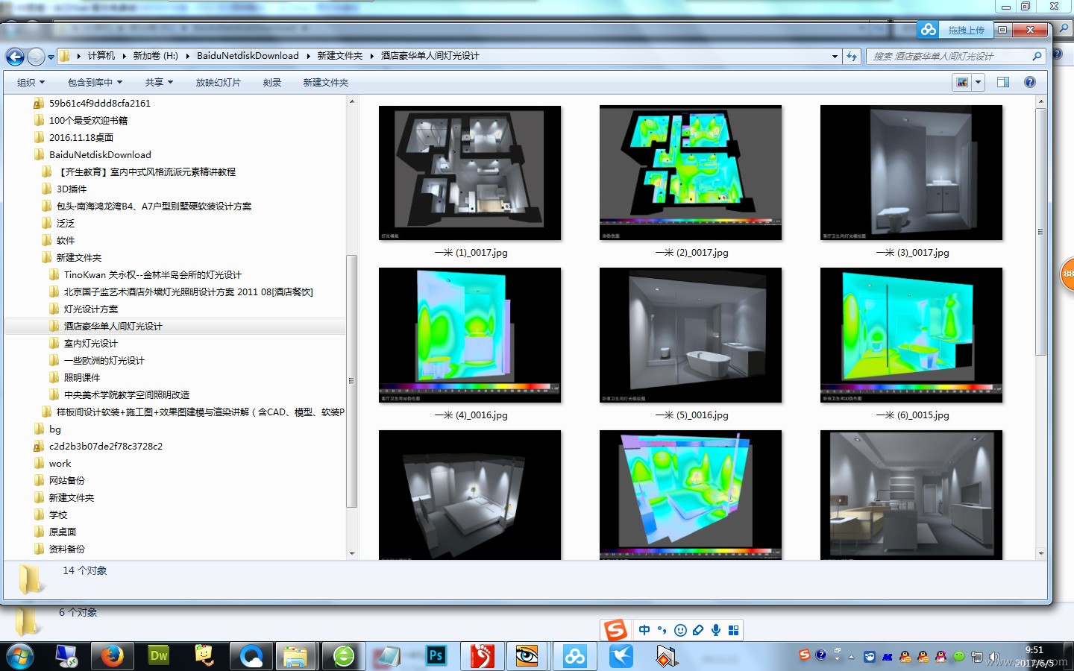This screenshot has height=671, width=1074.
Task: Open Dreamweaver from the taskbar
Action: tap(159, 656)
